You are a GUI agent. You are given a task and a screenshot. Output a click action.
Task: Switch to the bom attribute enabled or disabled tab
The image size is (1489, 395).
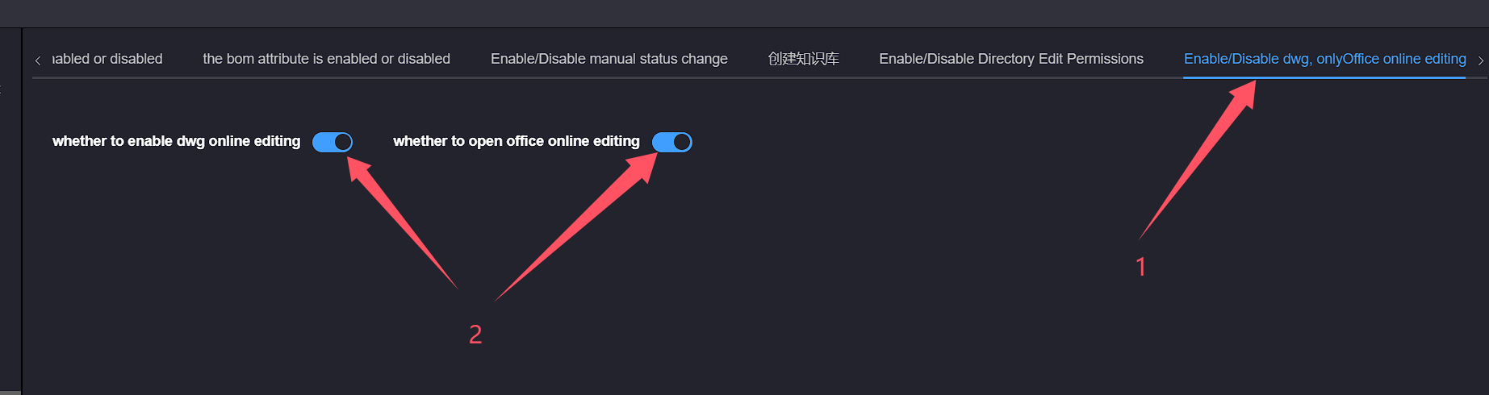327,59
